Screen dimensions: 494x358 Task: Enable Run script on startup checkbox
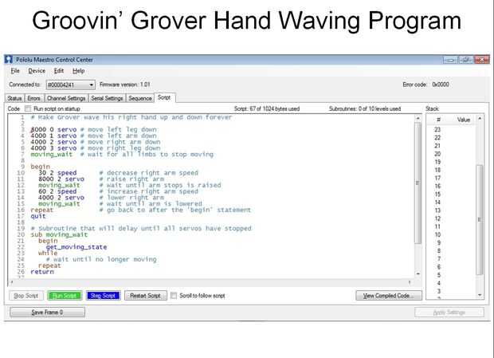[x=28, y=108]
